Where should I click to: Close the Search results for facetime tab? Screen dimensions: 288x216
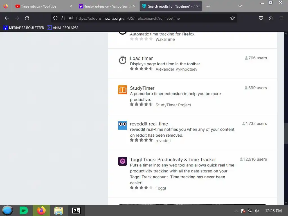pos(197,6)
